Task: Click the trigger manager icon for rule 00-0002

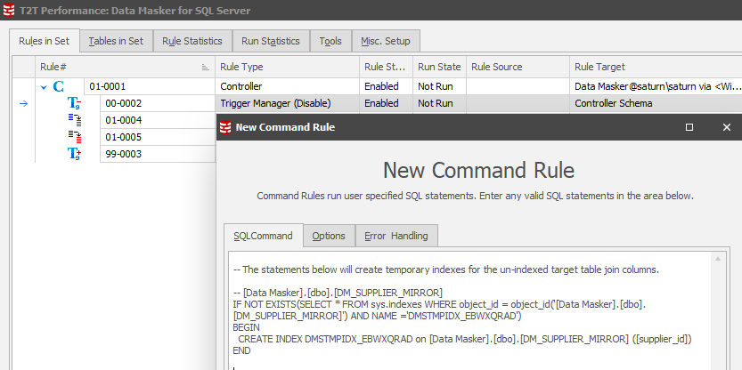Action: click(x=75, y=104)
